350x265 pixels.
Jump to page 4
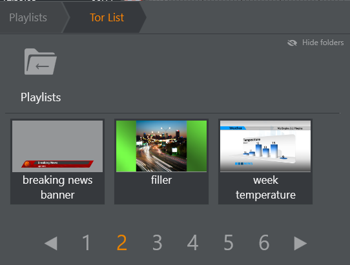tap(192, 242)
